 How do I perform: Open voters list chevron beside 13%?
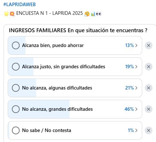(136, 45)
